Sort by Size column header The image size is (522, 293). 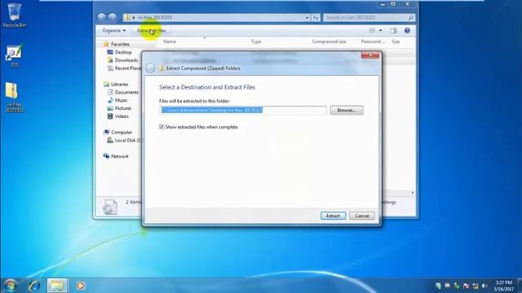click(396, 42)
